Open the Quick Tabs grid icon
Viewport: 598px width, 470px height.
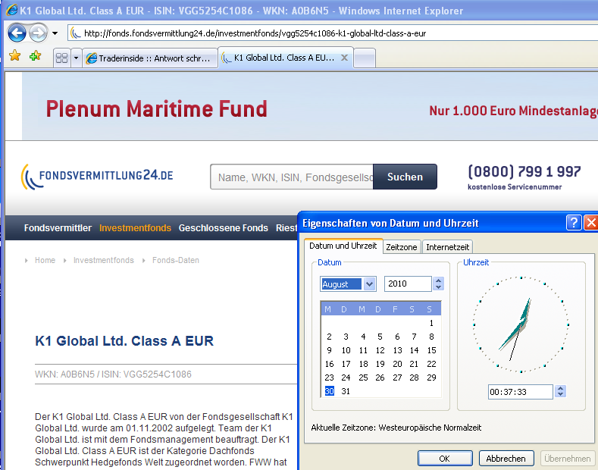[61, 58]
